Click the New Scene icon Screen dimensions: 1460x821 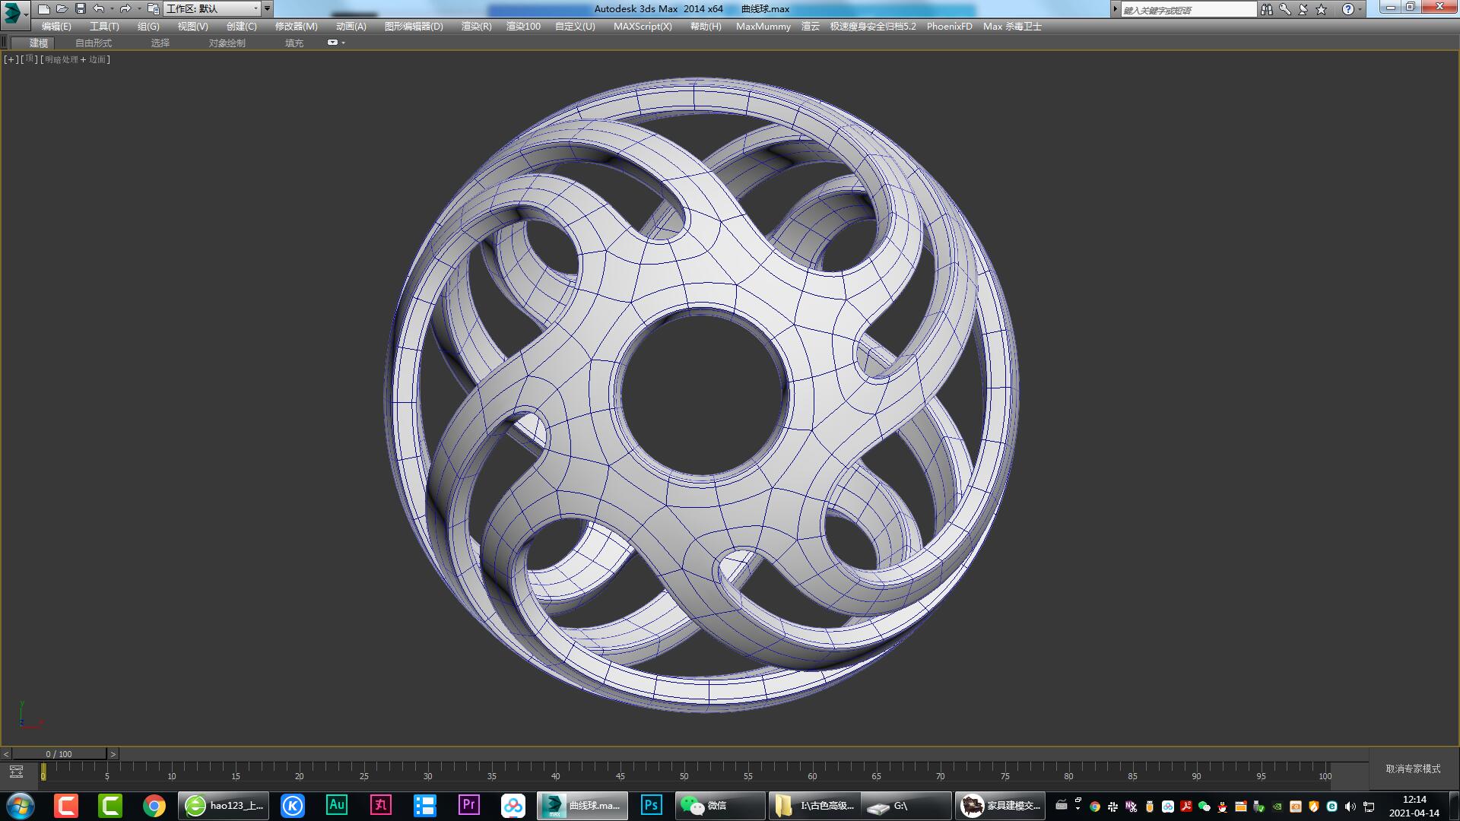click(44, 8)
